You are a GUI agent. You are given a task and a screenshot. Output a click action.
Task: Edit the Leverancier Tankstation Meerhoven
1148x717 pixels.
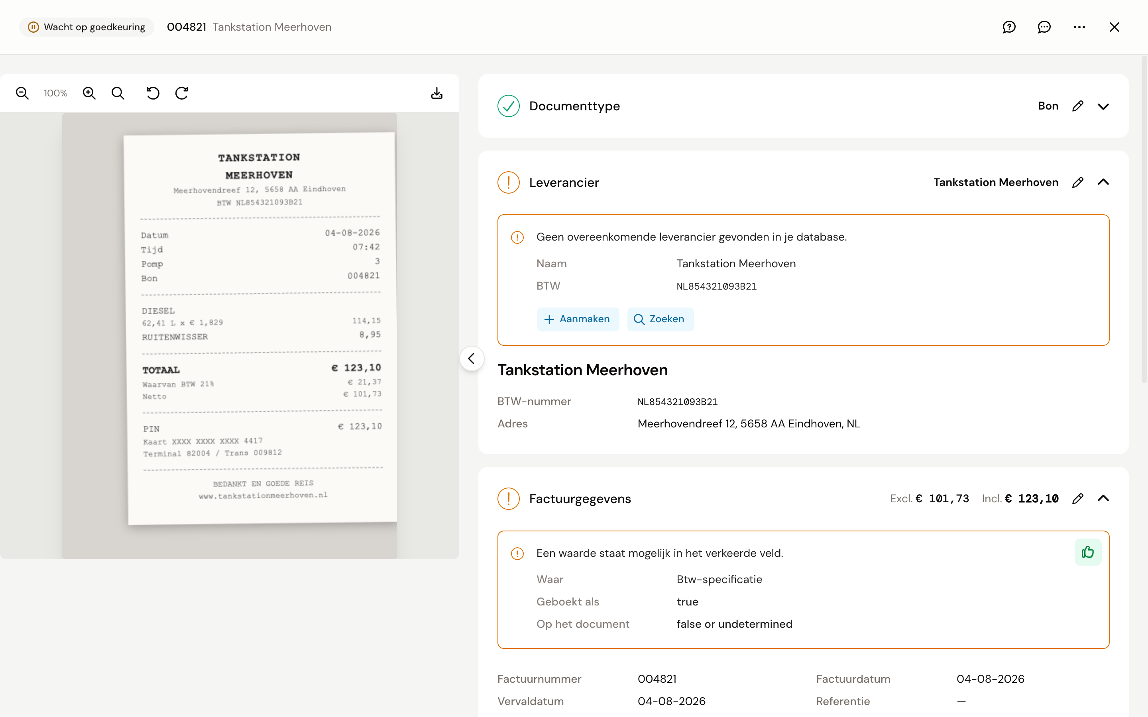point(1078,182)
